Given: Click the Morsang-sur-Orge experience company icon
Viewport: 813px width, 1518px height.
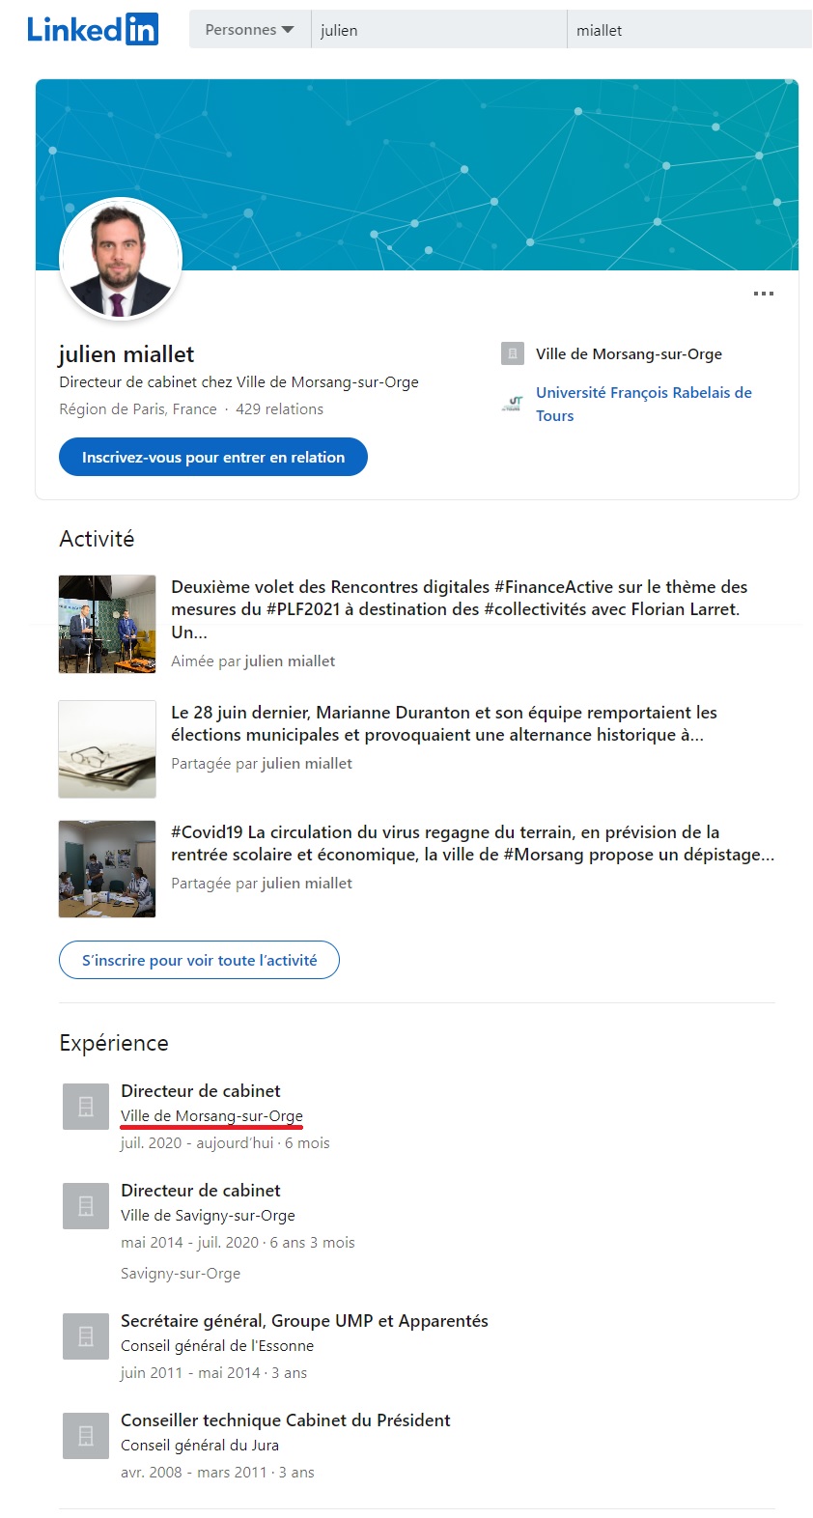Looking at the screenshot, I should click(x=86, y=1107).
